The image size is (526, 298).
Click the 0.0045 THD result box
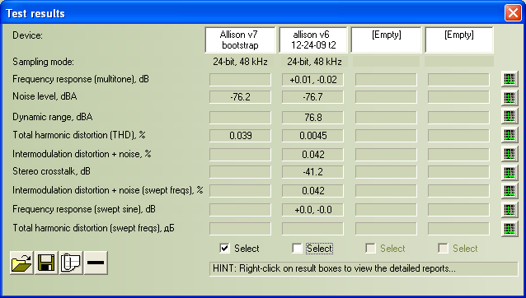tap(312, 136)
